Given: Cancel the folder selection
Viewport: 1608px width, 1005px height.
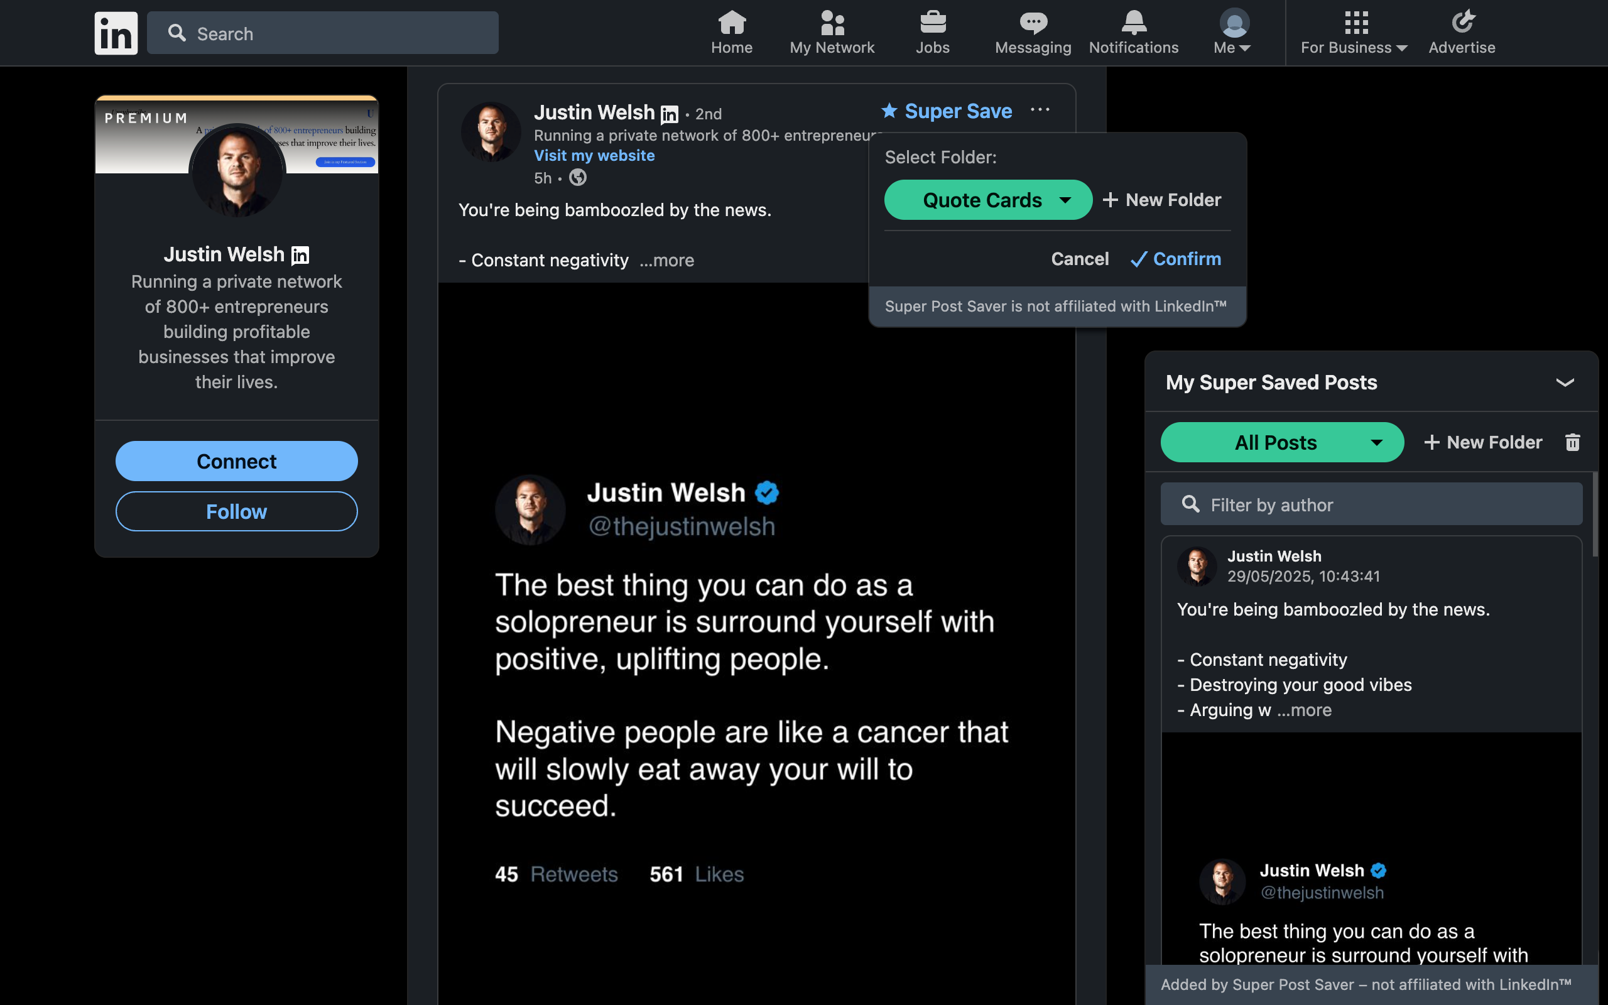Looking at the screenshot, I should (x=1080, y=259).
